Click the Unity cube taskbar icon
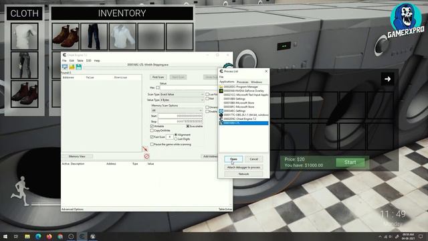 click(71, 236)
